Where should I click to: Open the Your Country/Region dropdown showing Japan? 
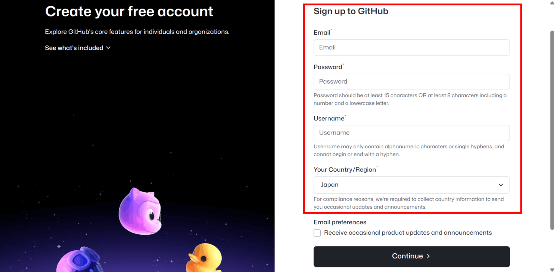411,185
